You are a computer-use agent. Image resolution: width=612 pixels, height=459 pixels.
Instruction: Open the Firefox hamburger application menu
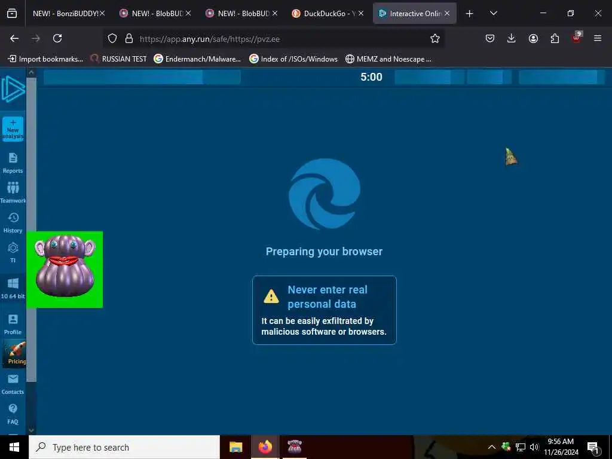point(598,38)
